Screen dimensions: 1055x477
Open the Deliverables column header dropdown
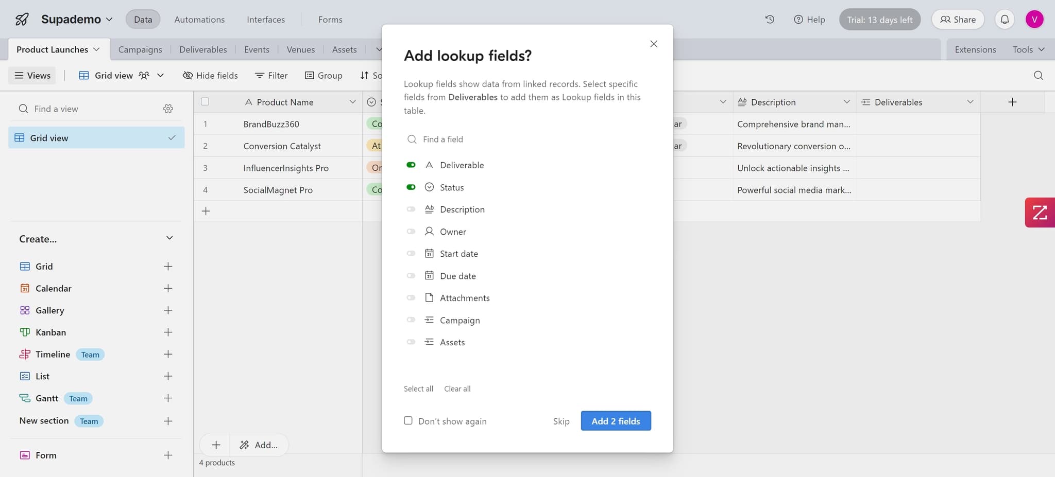tap(970, 101)
